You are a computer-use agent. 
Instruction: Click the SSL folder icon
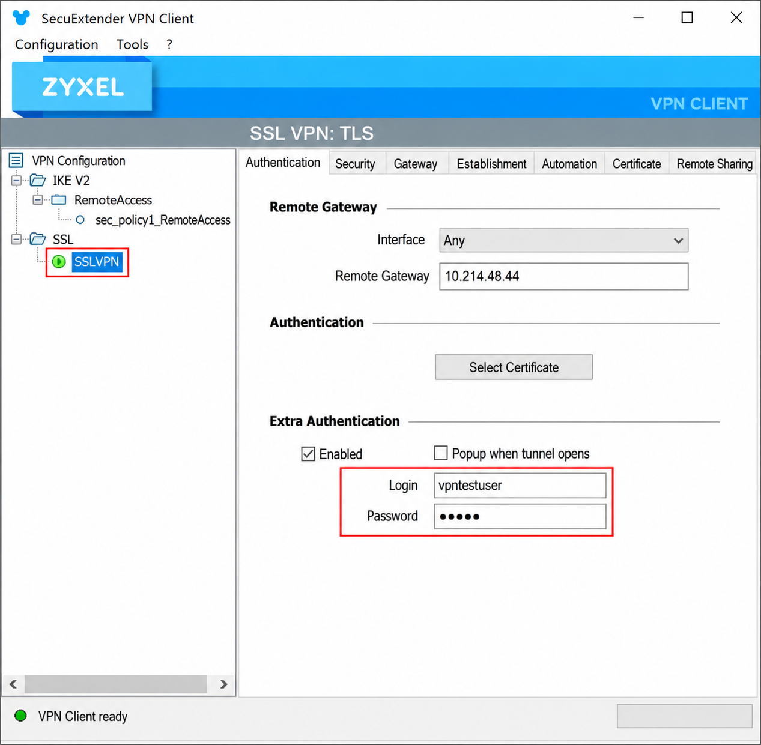coord(38,239)
